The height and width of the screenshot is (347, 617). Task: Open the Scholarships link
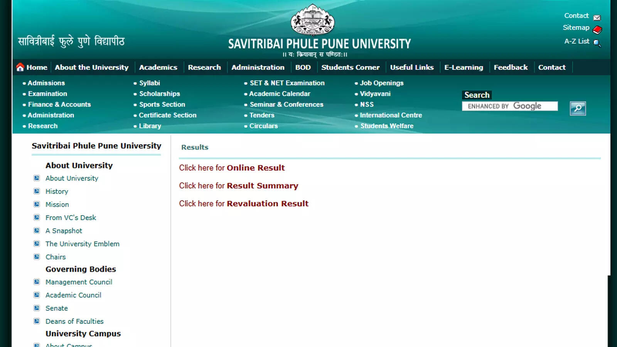[x=160, y=94]
